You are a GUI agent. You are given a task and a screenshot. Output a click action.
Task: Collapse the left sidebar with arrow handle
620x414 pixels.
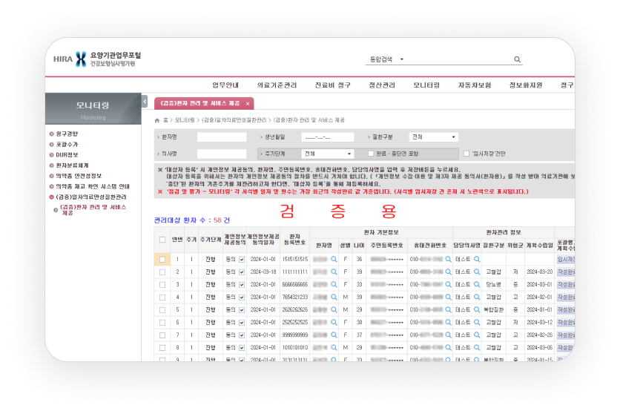tap(145, 102)
